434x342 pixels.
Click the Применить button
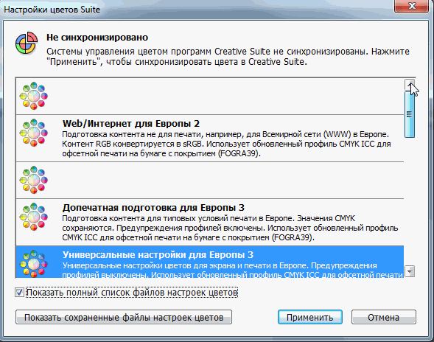(x=310, y=317)
